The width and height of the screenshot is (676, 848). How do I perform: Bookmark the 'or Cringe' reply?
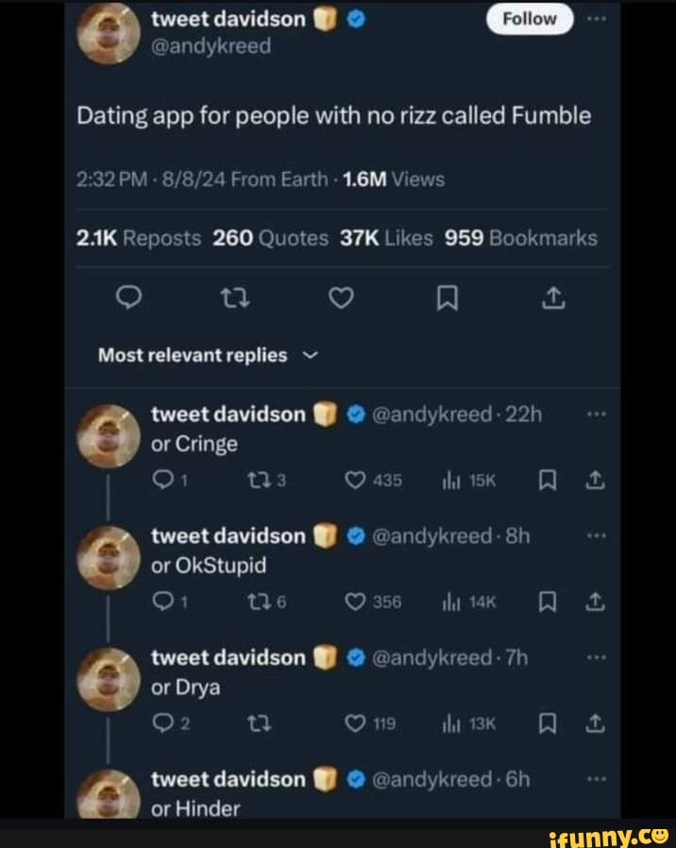point(547,481)
